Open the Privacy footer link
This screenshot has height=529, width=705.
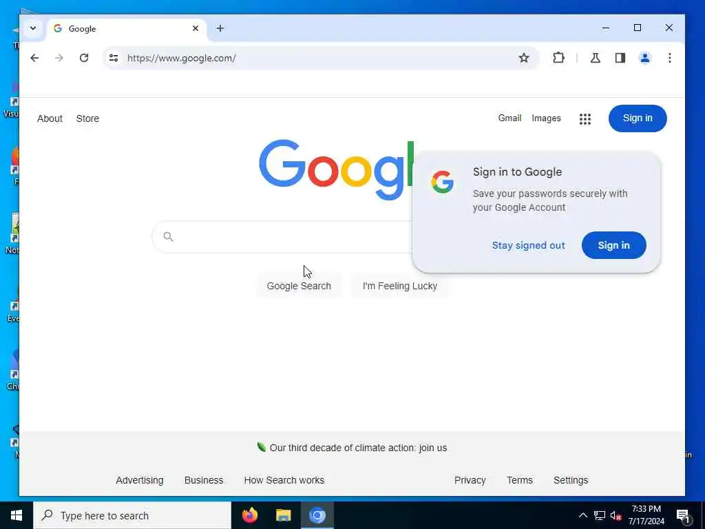(470, 480)
